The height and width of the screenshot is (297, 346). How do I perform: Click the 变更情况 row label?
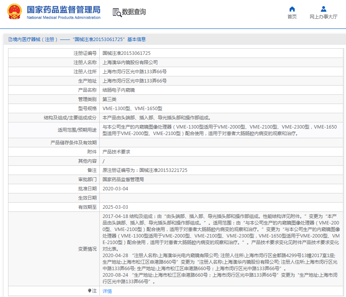click(x=87, y=249)
